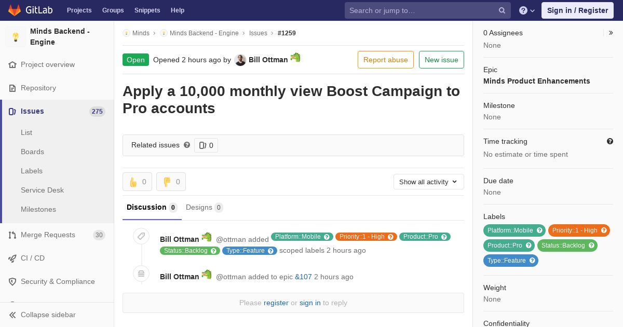This screenshot has height=327, width=623.
Task: Click the register link in reply box
Action: pos(276,303)
